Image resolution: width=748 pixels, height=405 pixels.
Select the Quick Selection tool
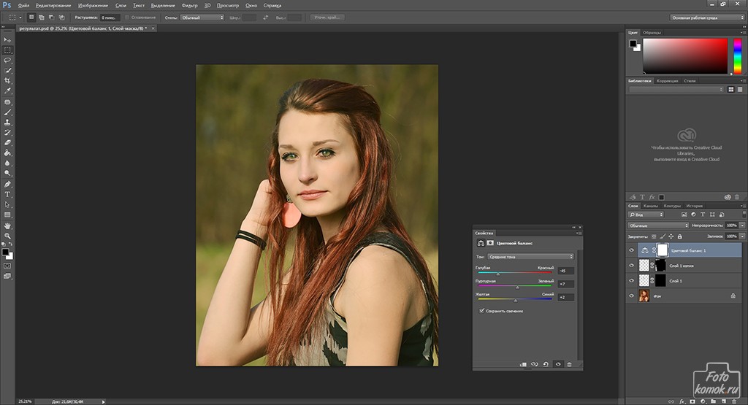click(x=7, y=71)
